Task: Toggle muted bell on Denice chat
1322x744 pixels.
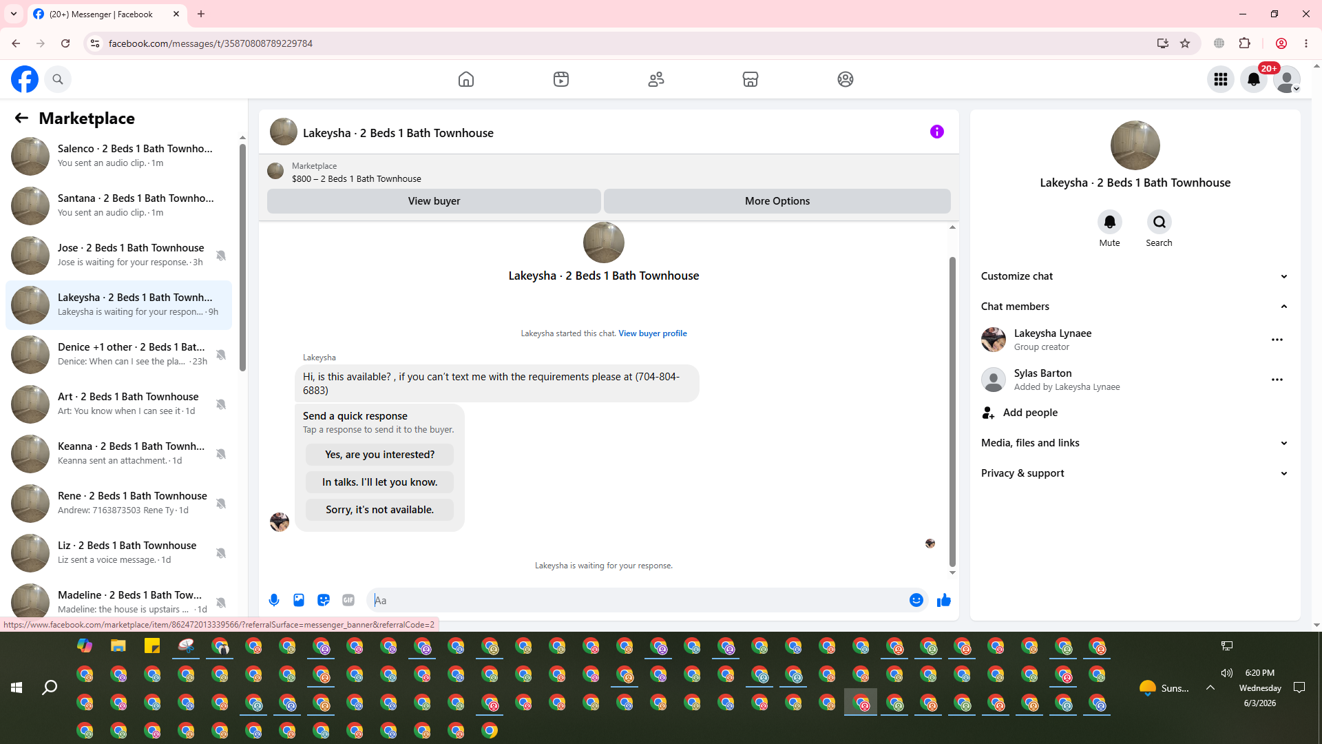Action: pos(221,355)
